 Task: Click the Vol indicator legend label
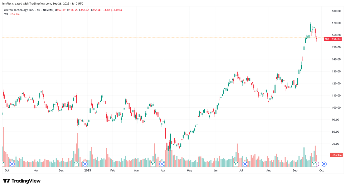point(6,14)
